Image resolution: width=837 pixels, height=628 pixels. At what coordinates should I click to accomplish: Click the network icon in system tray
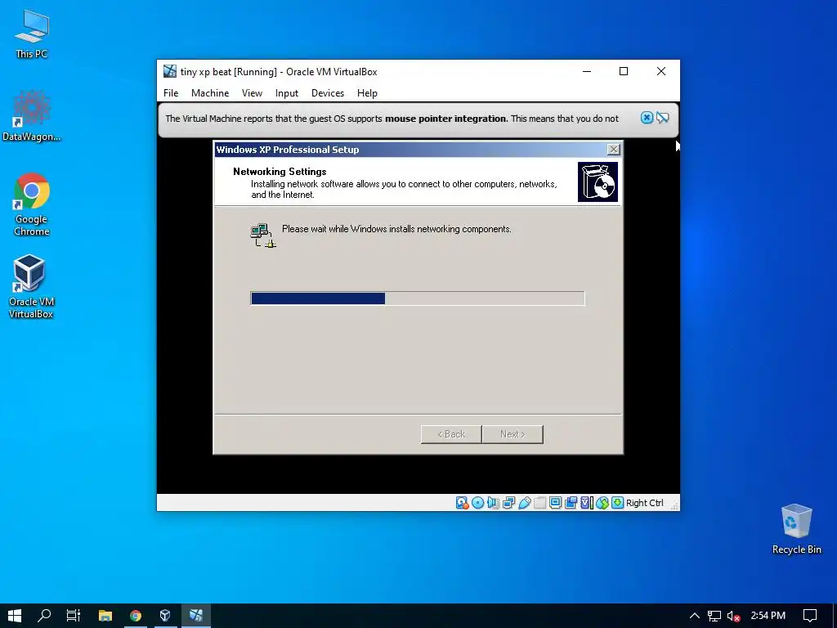714,616
